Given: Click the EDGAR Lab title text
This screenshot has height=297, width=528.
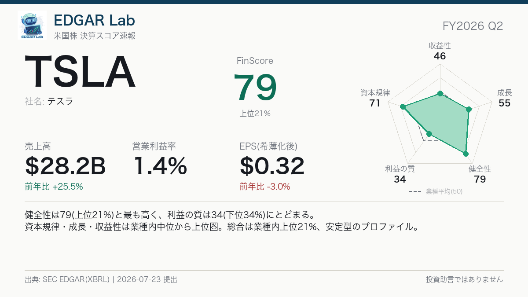Looking at the screenshot, I should click(94, 20).
